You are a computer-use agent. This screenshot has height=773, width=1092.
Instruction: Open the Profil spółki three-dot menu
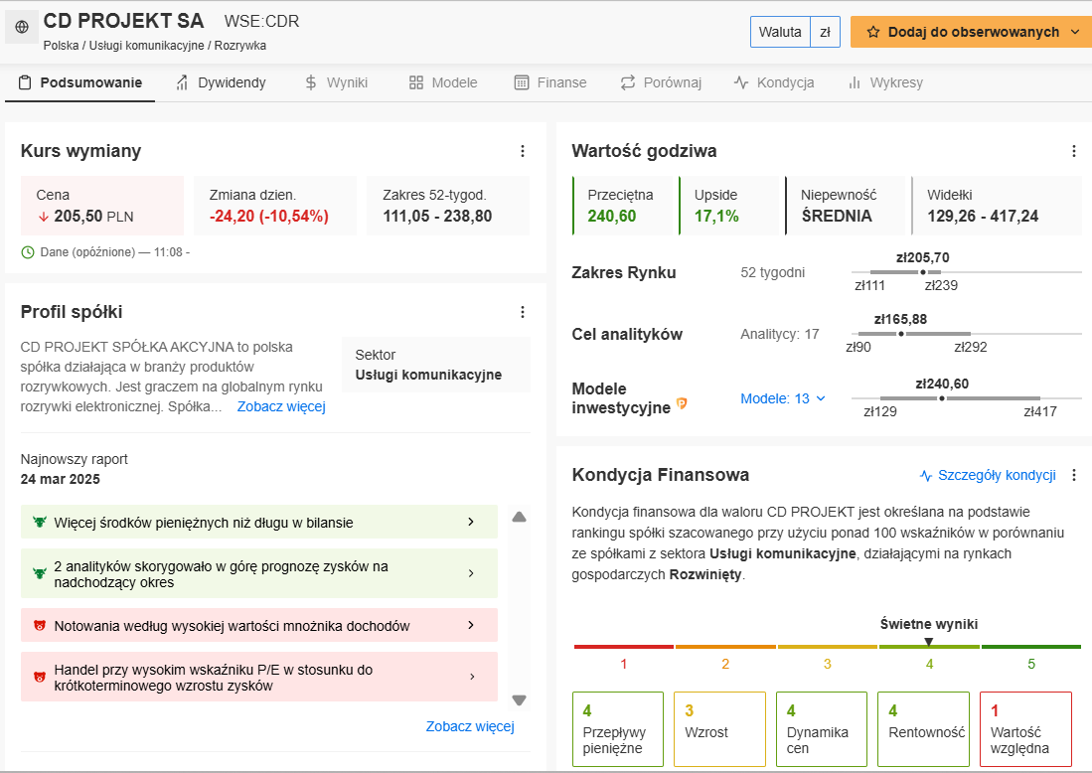coord(523,312)
